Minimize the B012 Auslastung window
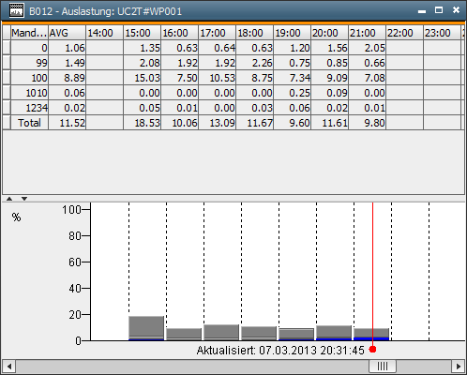This screenshot has width=467, height=375. [x=422, y=11]
